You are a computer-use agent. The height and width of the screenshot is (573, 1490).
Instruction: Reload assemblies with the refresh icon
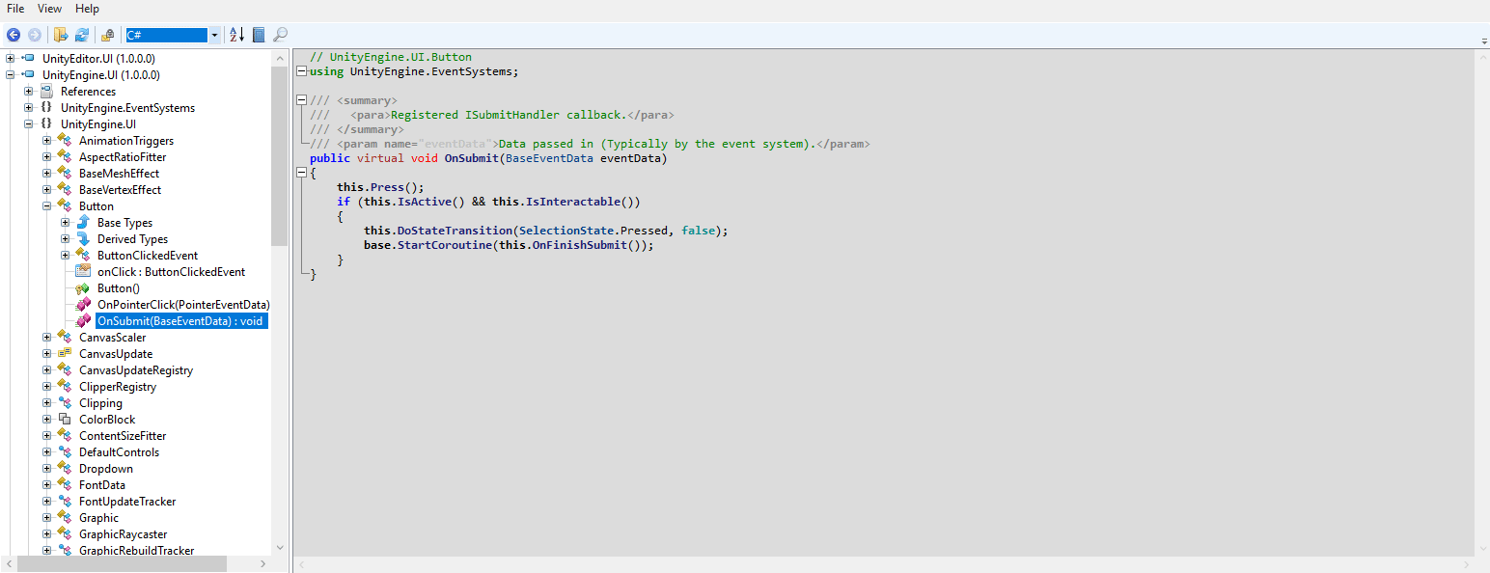pyautogui.click(x=82, y=35)
